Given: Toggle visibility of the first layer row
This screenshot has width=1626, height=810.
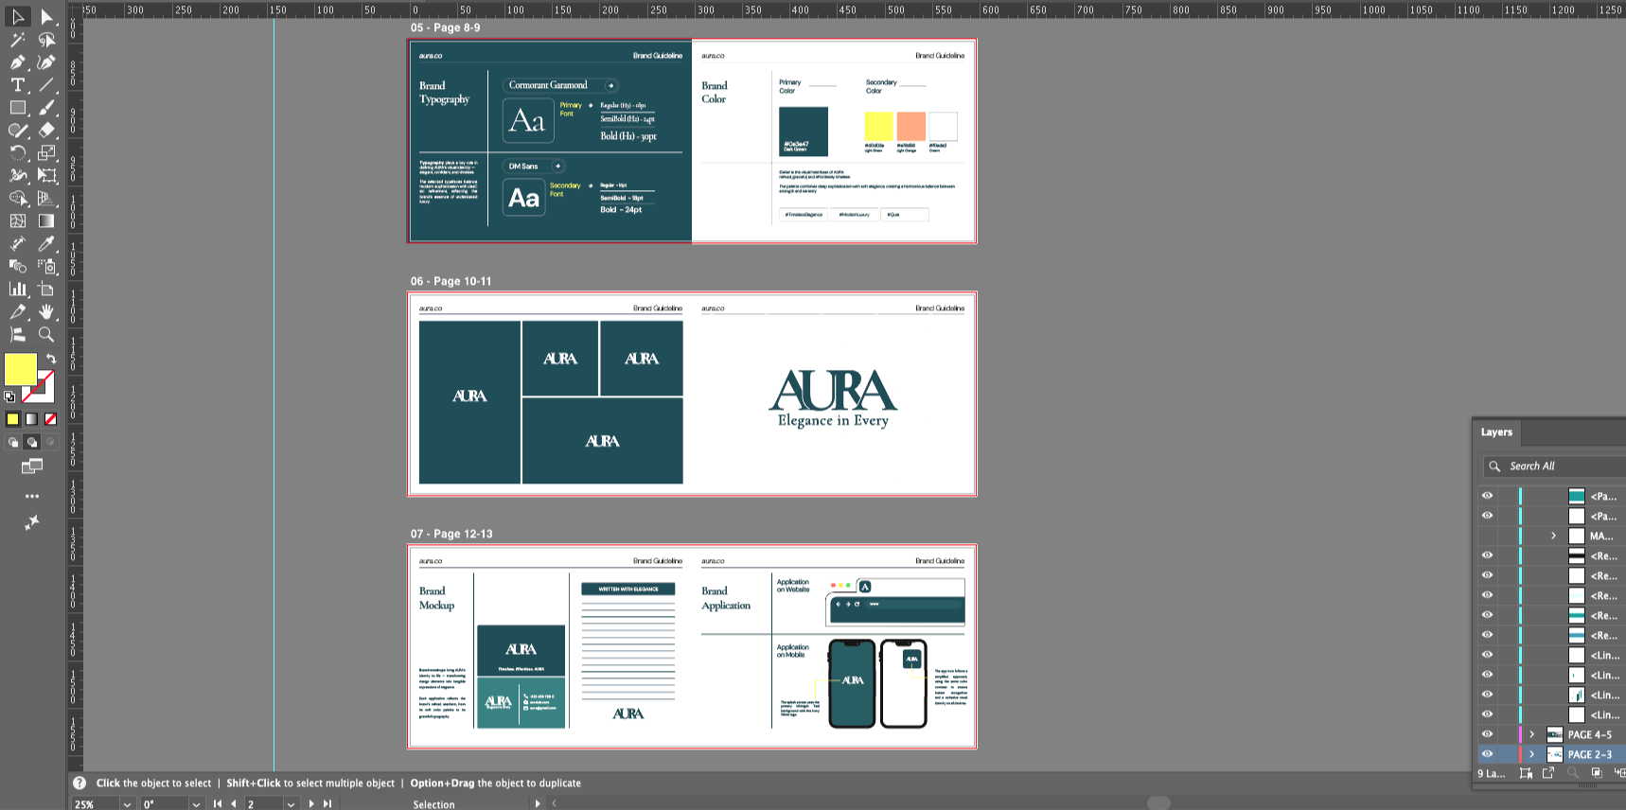Looking at the screenshot, I should point(1487,496).
